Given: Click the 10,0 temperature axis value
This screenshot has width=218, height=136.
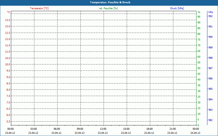Looking at the screenshot, I should [8, 64].
